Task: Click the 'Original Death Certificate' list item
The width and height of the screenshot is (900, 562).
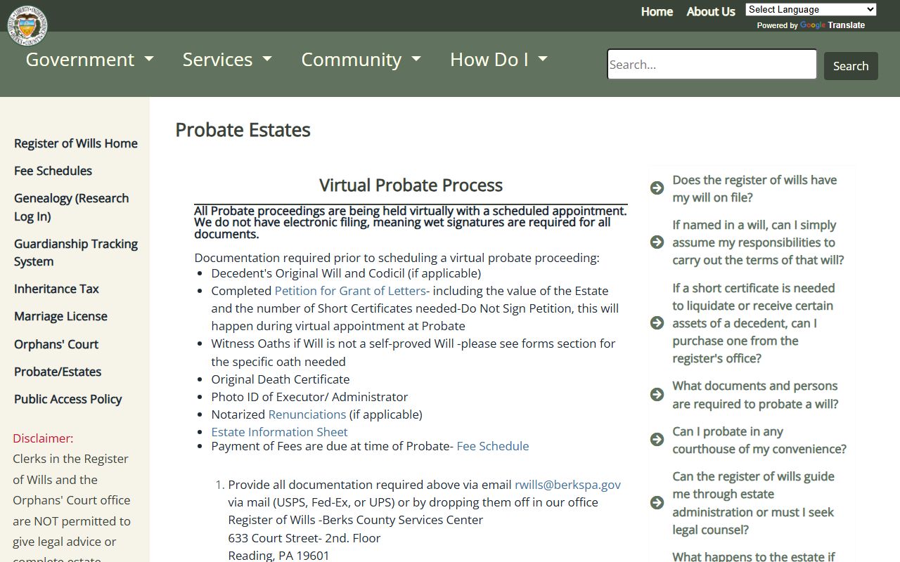Action: click(x=280, y=379)
